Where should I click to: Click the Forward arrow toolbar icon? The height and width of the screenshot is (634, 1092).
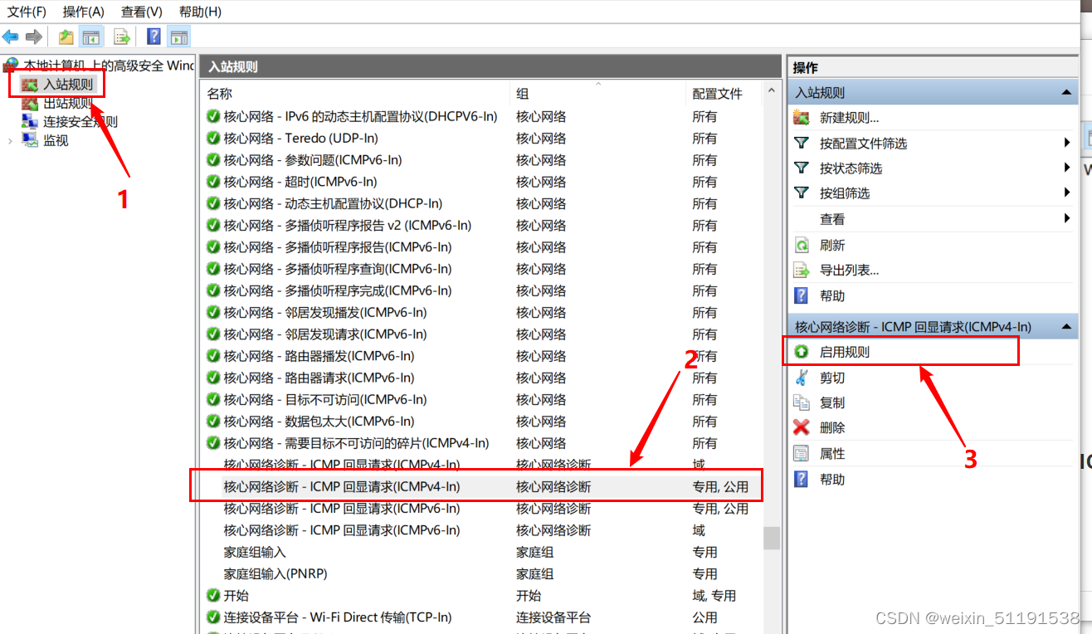[x=34, y=37]
